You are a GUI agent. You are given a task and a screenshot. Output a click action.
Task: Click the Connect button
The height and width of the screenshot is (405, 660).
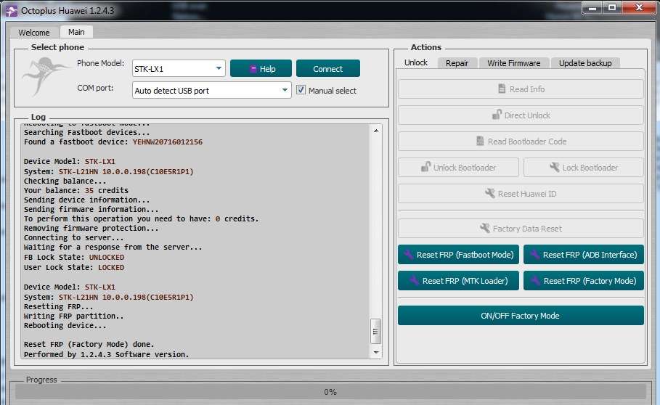tap(328, 68)
